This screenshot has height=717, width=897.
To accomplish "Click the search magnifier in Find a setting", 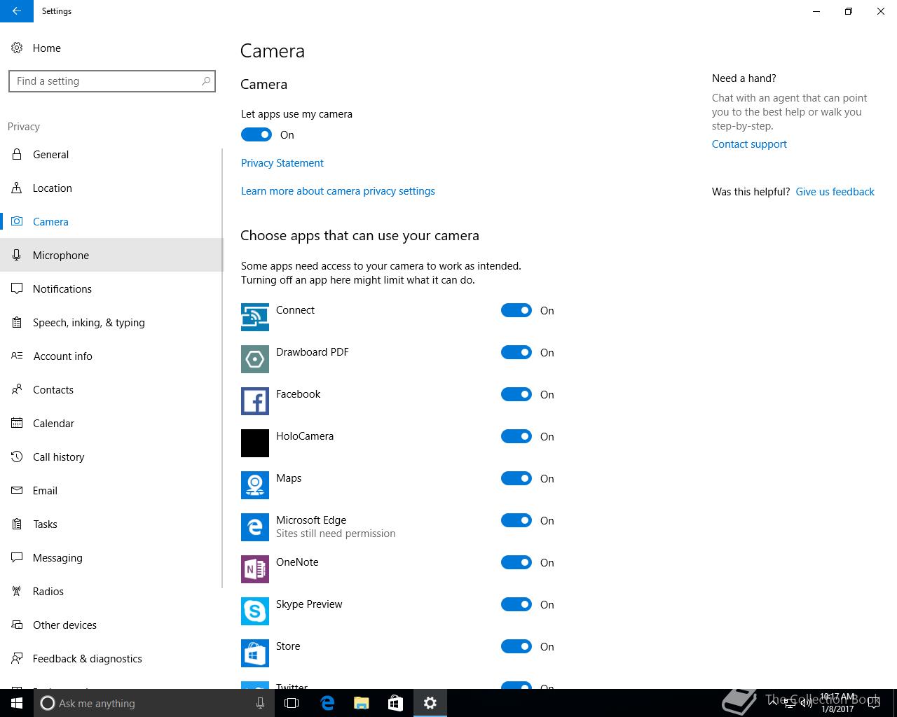I will (x=206, y=81).
